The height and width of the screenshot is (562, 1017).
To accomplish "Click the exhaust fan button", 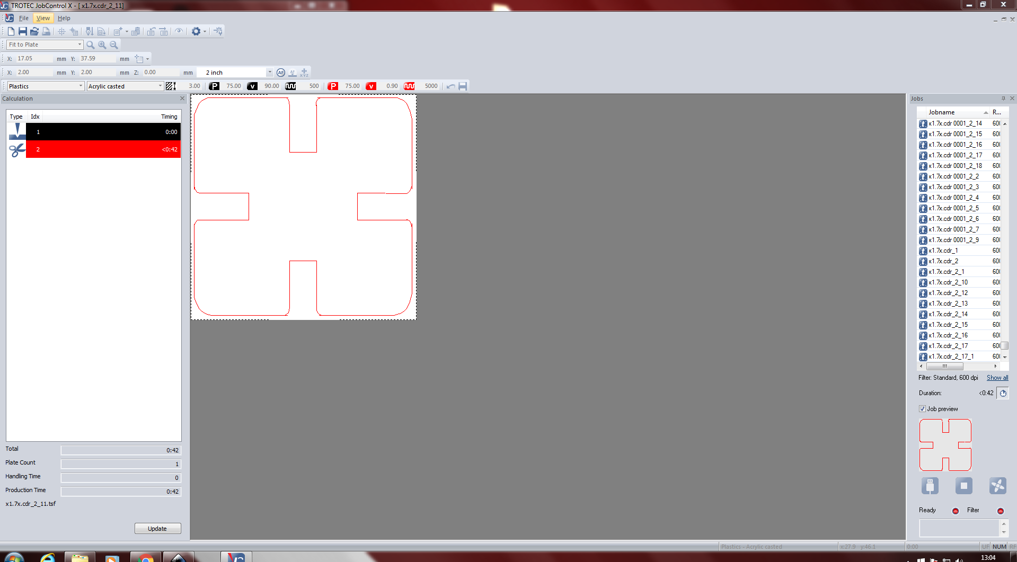I will [998, 486].
